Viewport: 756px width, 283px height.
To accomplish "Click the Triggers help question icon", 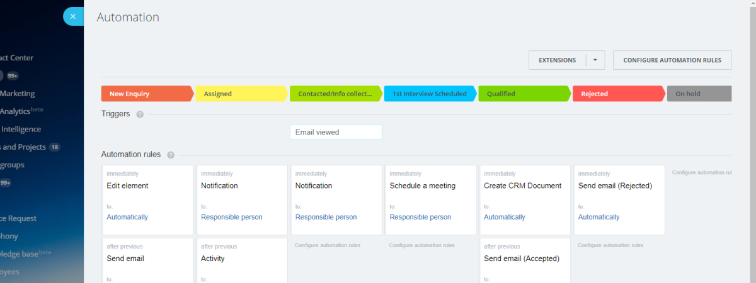I will click(140, 114).
